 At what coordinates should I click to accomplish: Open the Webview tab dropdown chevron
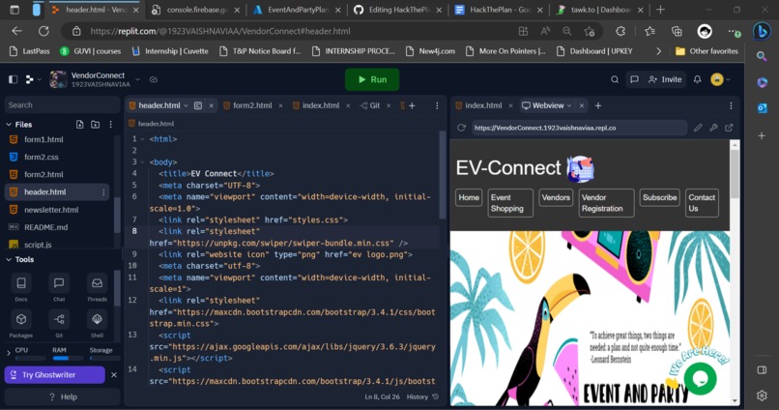click(x=569, y=105)
